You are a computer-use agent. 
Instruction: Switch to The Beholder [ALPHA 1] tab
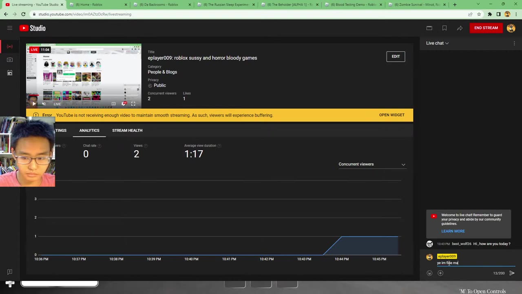[x=290, y=4]
